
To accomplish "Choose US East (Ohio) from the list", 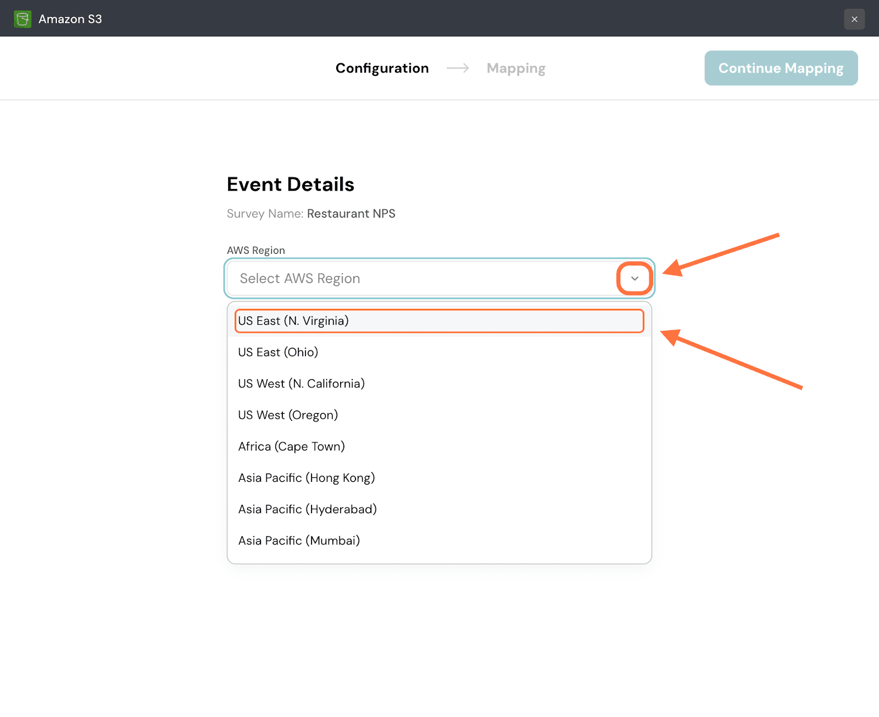I will tap(278, 352).
